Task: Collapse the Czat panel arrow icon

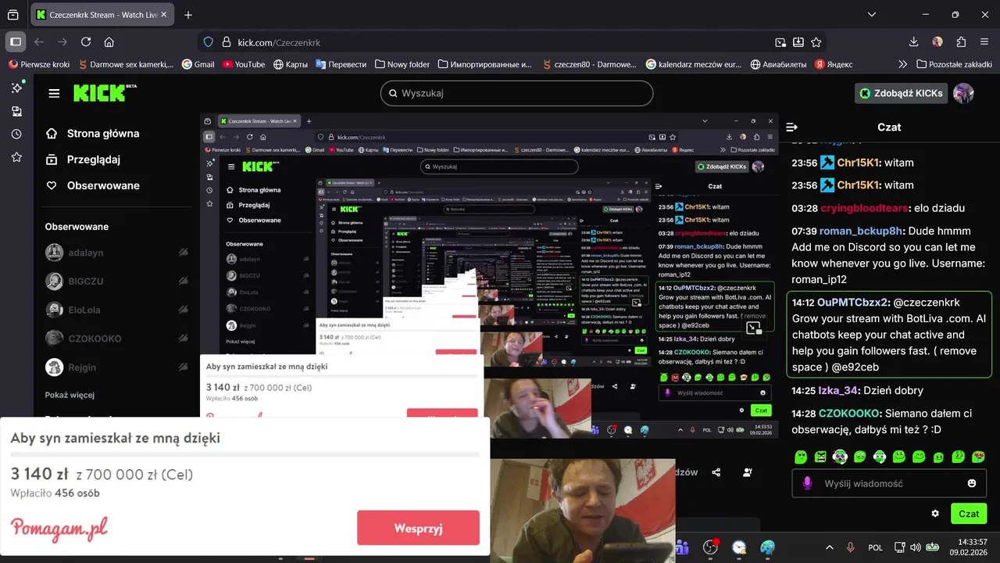Action: 791,127
